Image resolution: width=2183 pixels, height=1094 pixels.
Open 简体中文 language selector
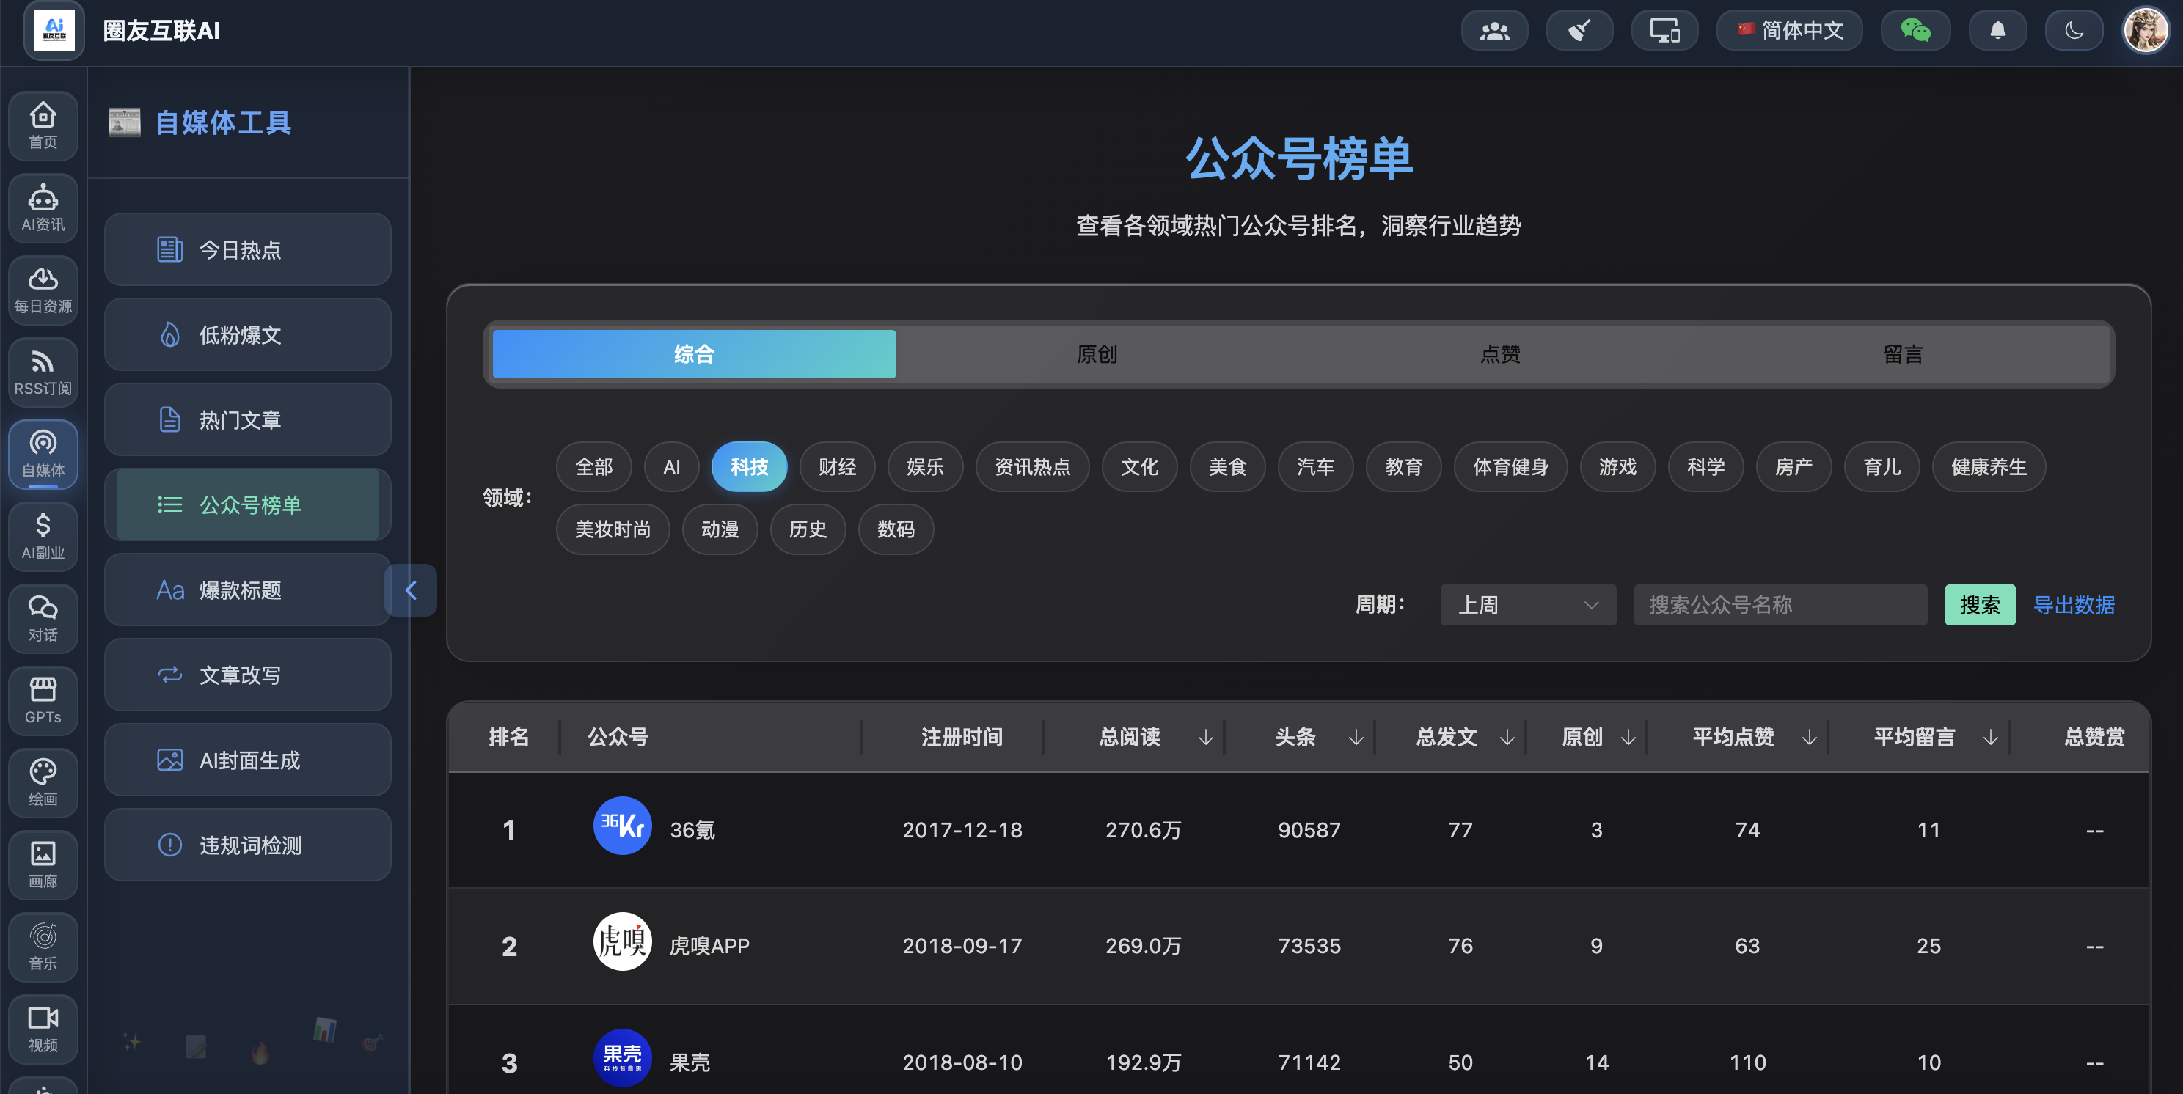tap(1789, 32)
